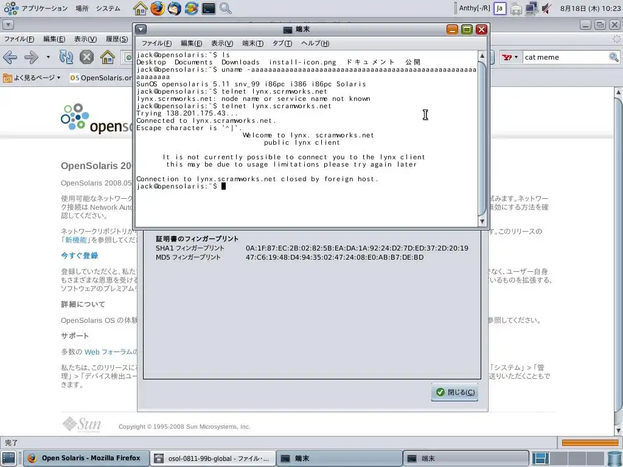This screenshot has width=623, height=467.
Task: Open the 場所 menu
Action: click(x=82, y=9)
